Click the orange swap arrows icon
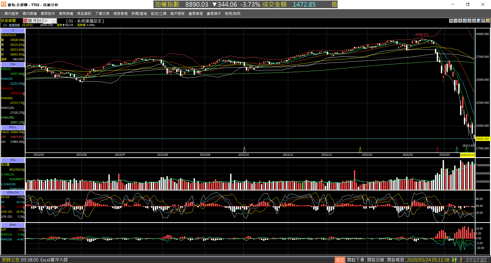491x263 pixels. click(488, 21)
